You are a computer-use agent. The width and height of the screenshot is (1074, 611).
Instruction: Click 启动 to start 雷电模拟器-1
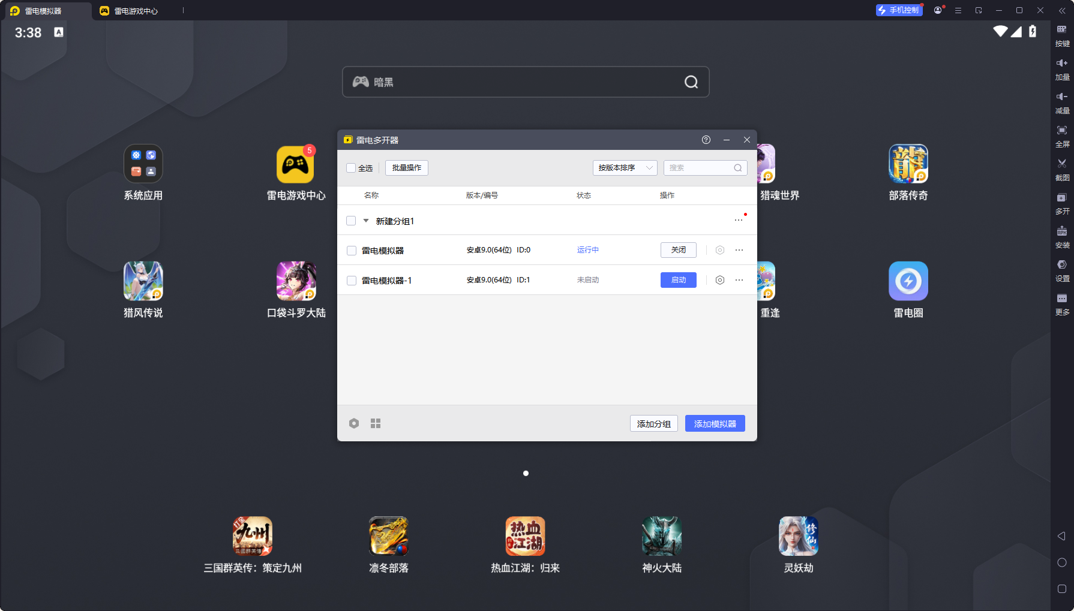coord(679,280)
